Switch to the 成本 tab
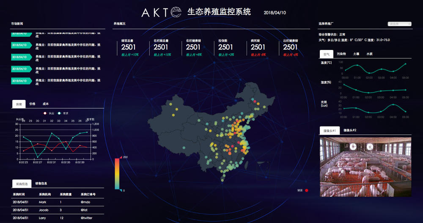423x223 pixels. [46, 104]
